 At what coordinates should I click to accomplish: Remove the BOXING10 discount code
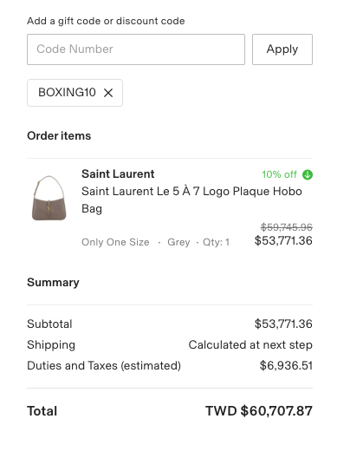tap(108, 93)
